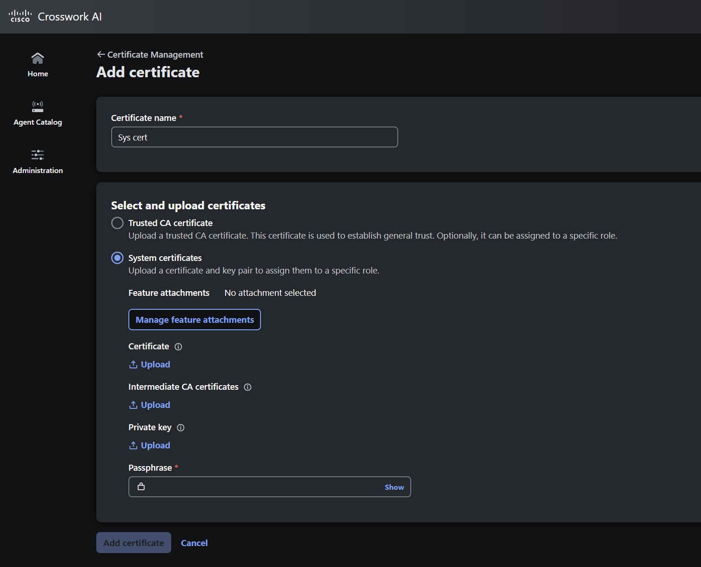Viewport: 701px width, 567px height.
Task: Click the lock icon in Passphrase field
Action: (x=141, y=487)
